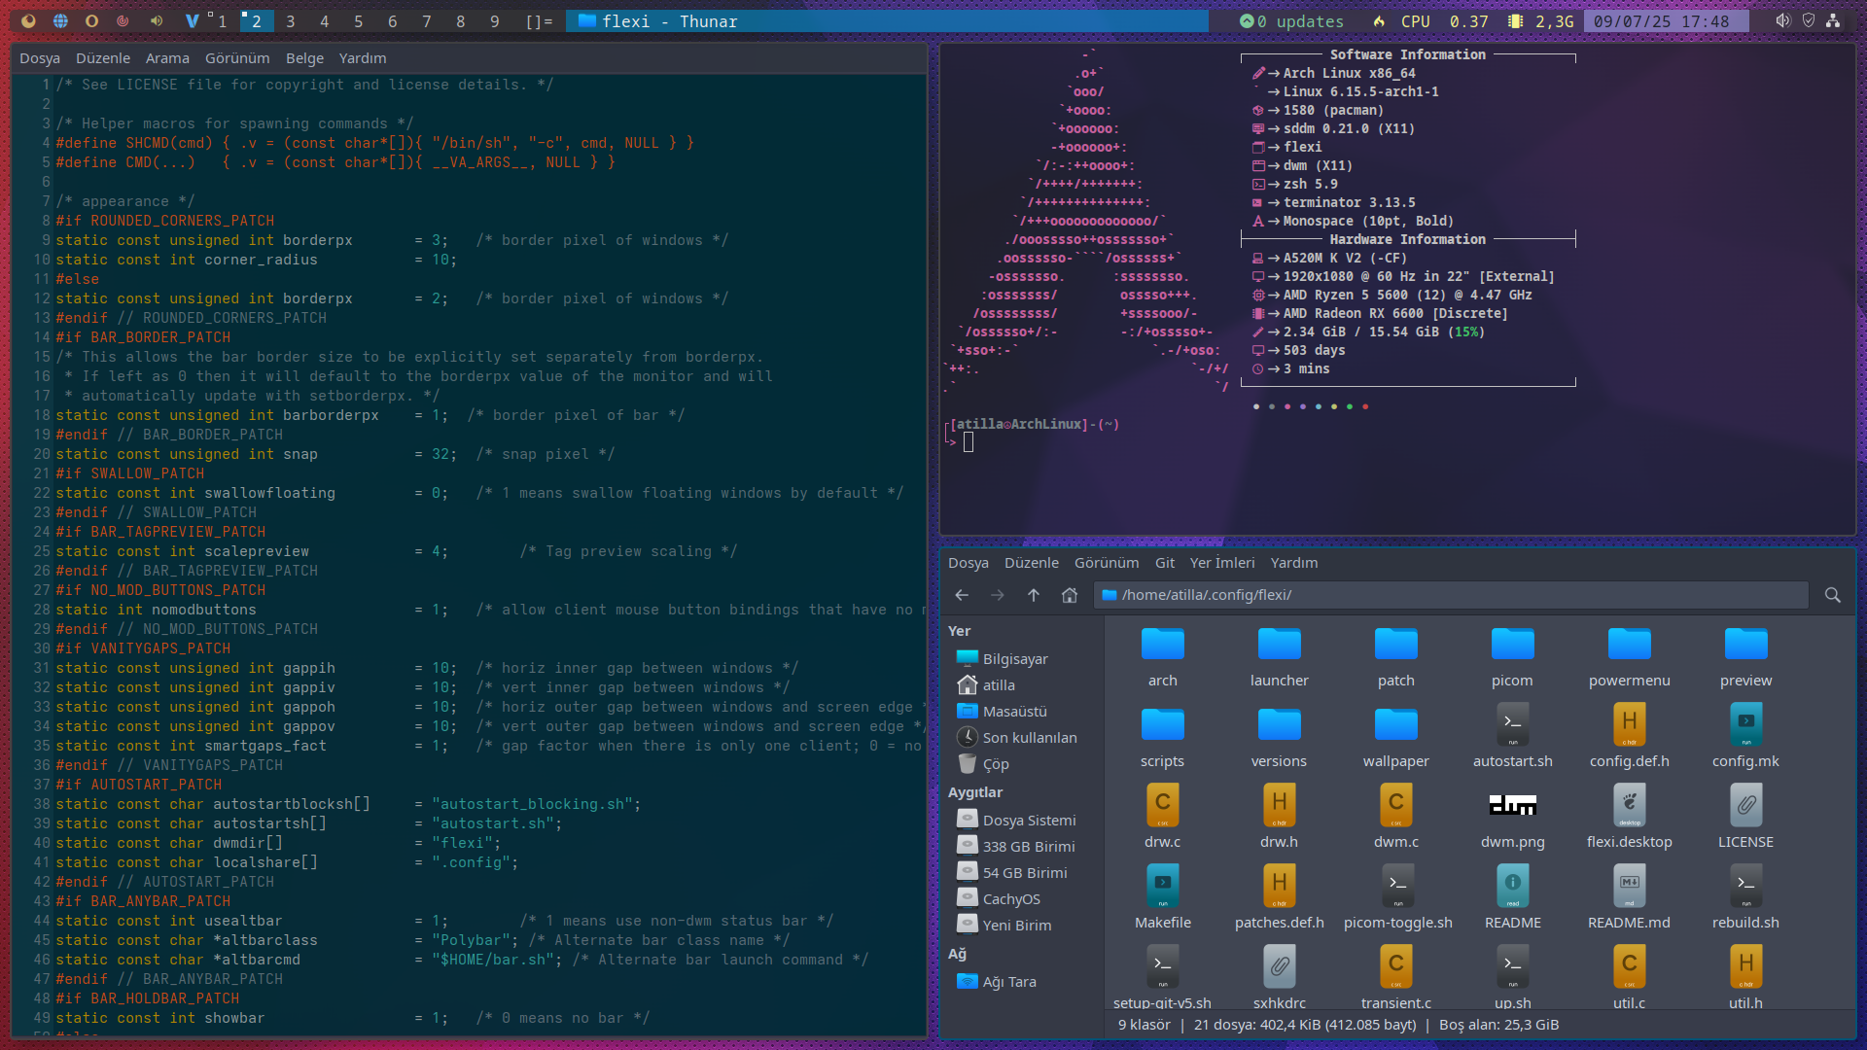This screenshot has width=1867, height=1050.
Task: Open Thunar Git menu
Action: [x=1165, y=563]
